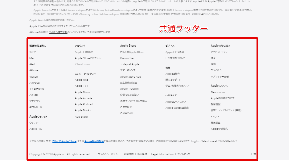This screenshot has width=289, height=162.
Task: Click Apple Watchと健康 link
Action: [177, 108]
